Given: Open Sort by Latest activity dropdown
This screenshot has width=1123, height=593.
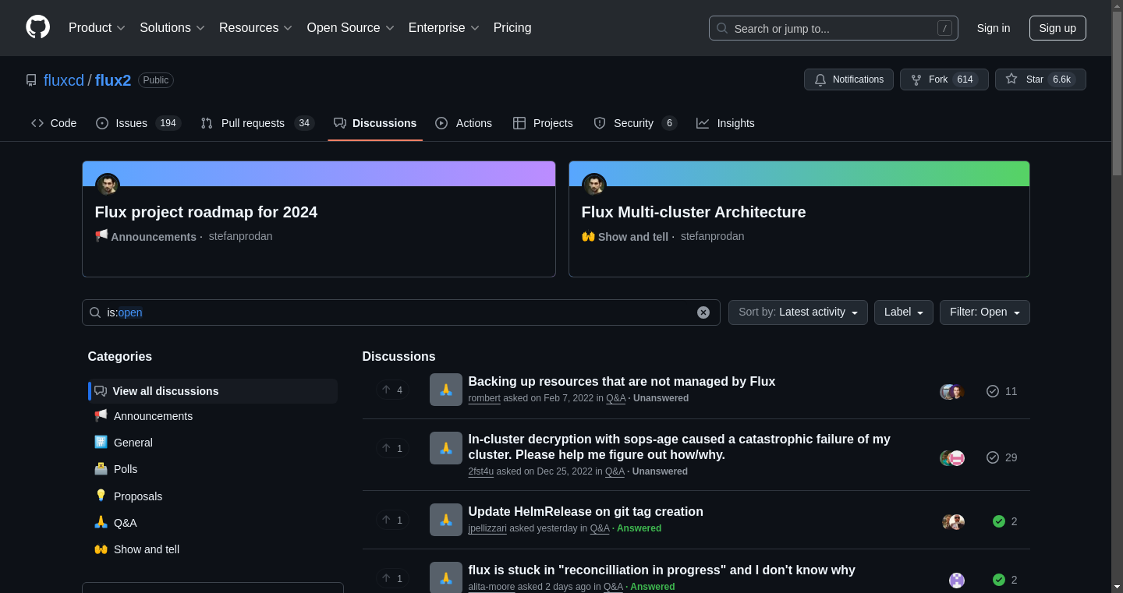Looking at the screenshot, I should point(798,312).
